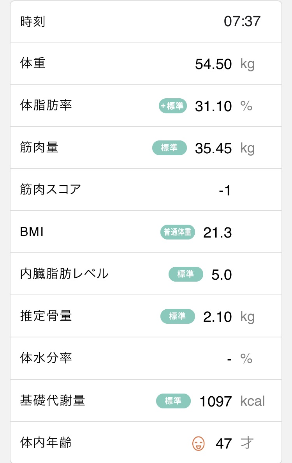Tap the 標準 badge for 基礎代謝量
The image size is (292, 463).
173,401
